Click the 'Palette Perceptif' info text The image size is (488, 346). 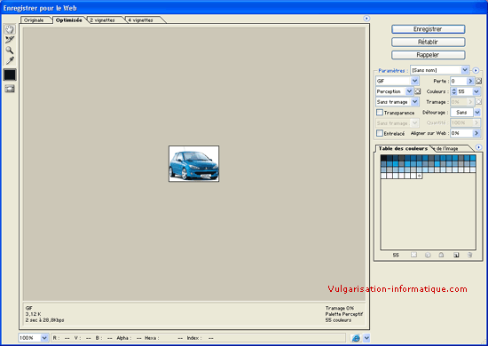click(x=344, y=314)
